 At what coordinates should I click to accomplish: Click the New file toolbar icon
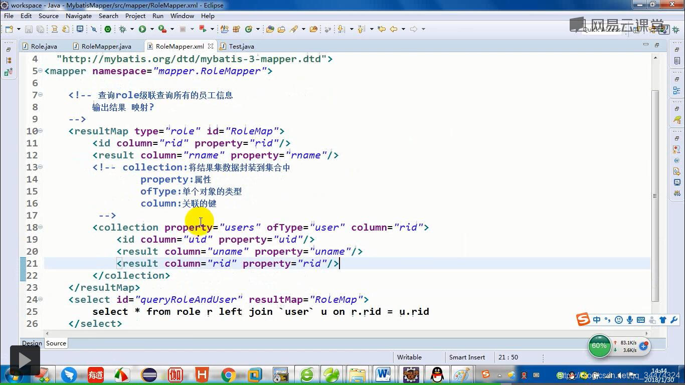10,29
